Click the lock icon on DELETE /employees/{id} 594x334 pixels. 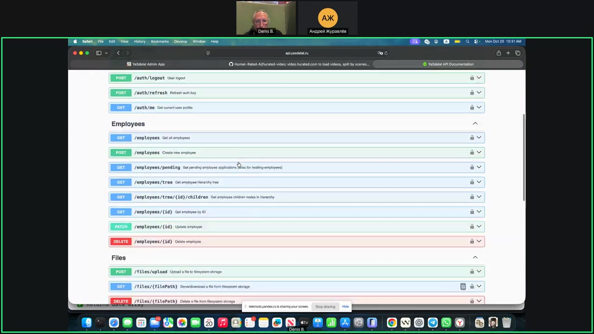[x=472, y=241]
